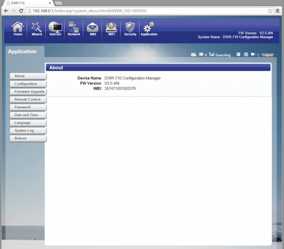View the System Log
The width and height of the screenshot is (284, 249).
(28, 130)
